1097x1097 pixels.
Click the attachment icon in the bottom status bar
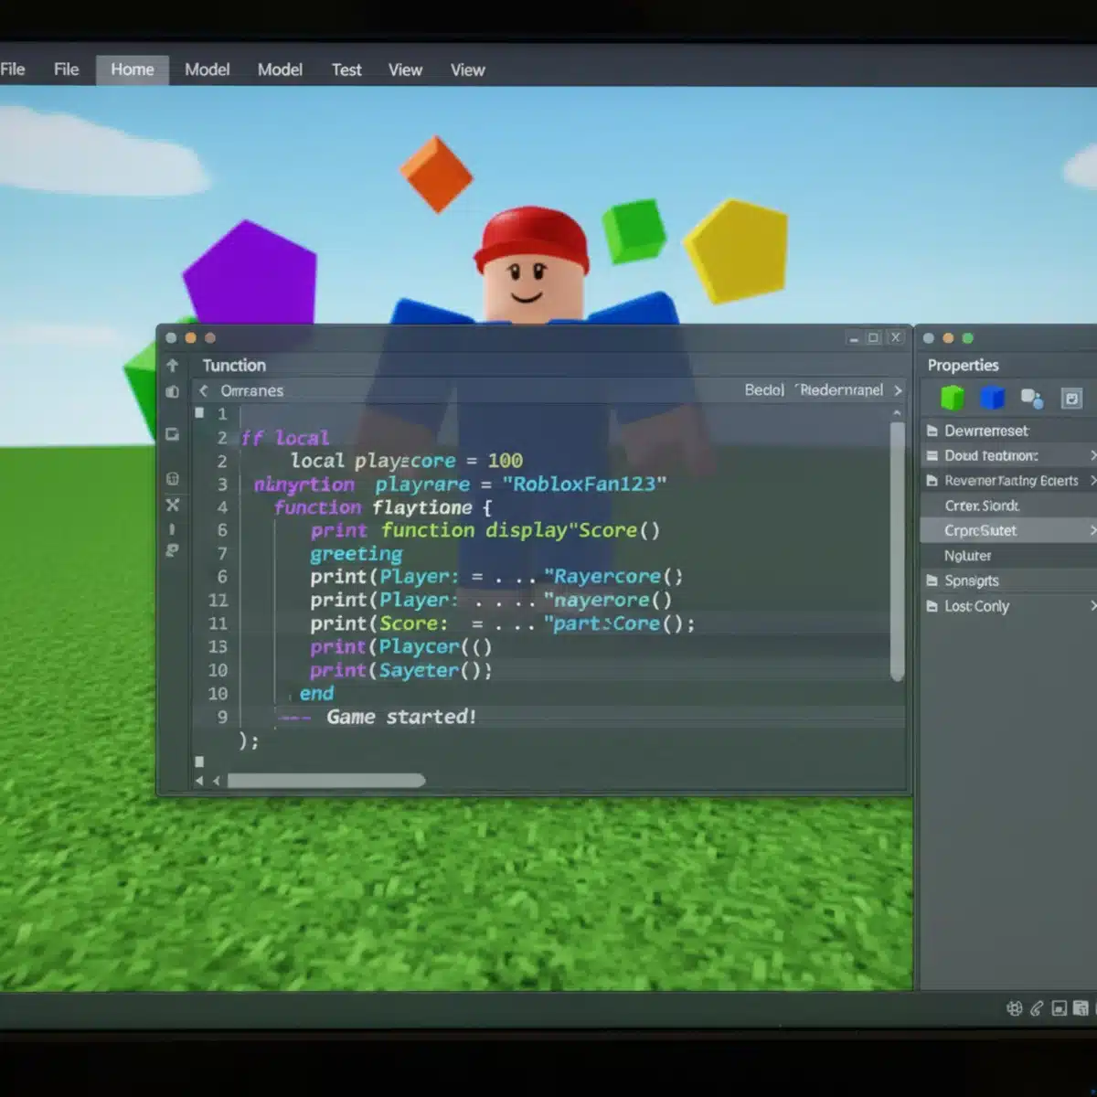pyautogui.click(x=1036, y=1009)
